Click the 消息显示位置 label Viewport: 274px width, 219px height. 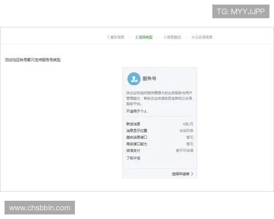(137, 130)
